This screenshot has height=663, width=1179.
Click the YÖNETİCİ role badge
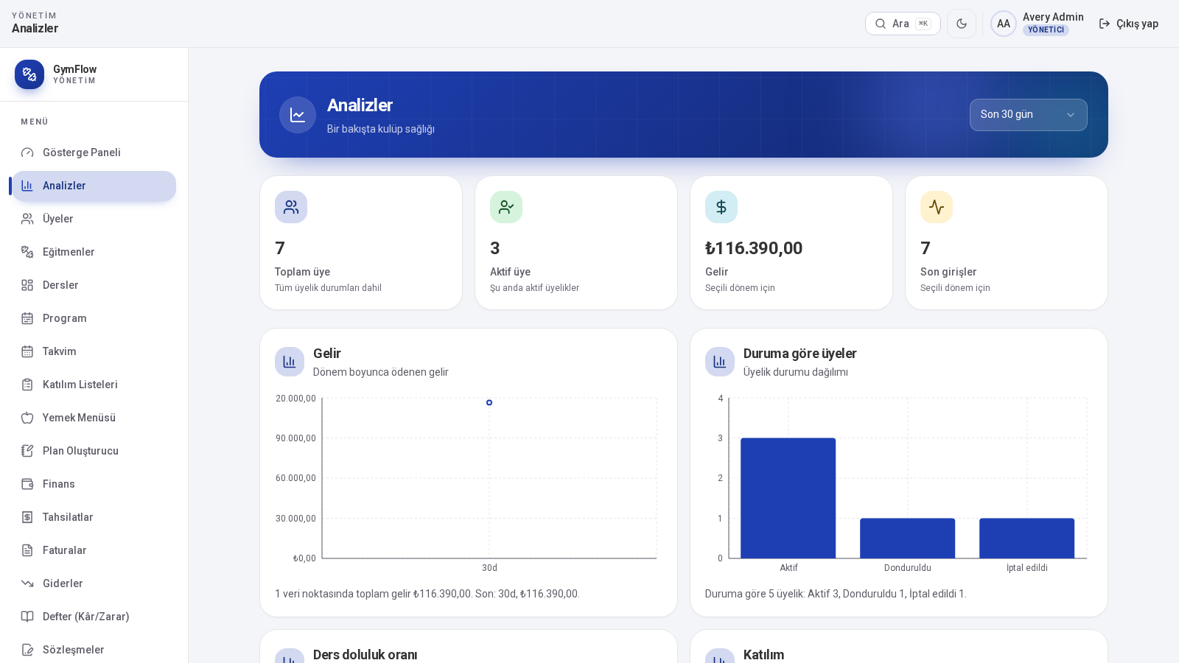(1046, 30)
